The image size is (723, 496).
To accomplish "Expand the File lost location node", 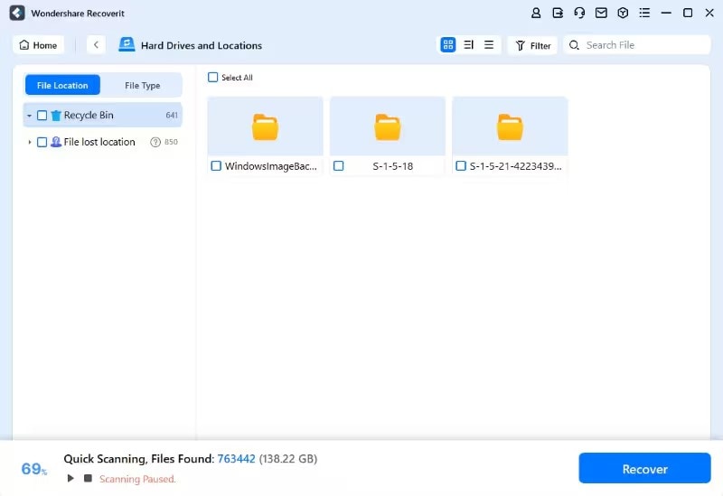I will tap(29, 142).
